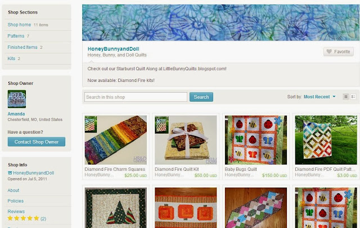Click the HB&D shop owner avatar

coord(17,99)
